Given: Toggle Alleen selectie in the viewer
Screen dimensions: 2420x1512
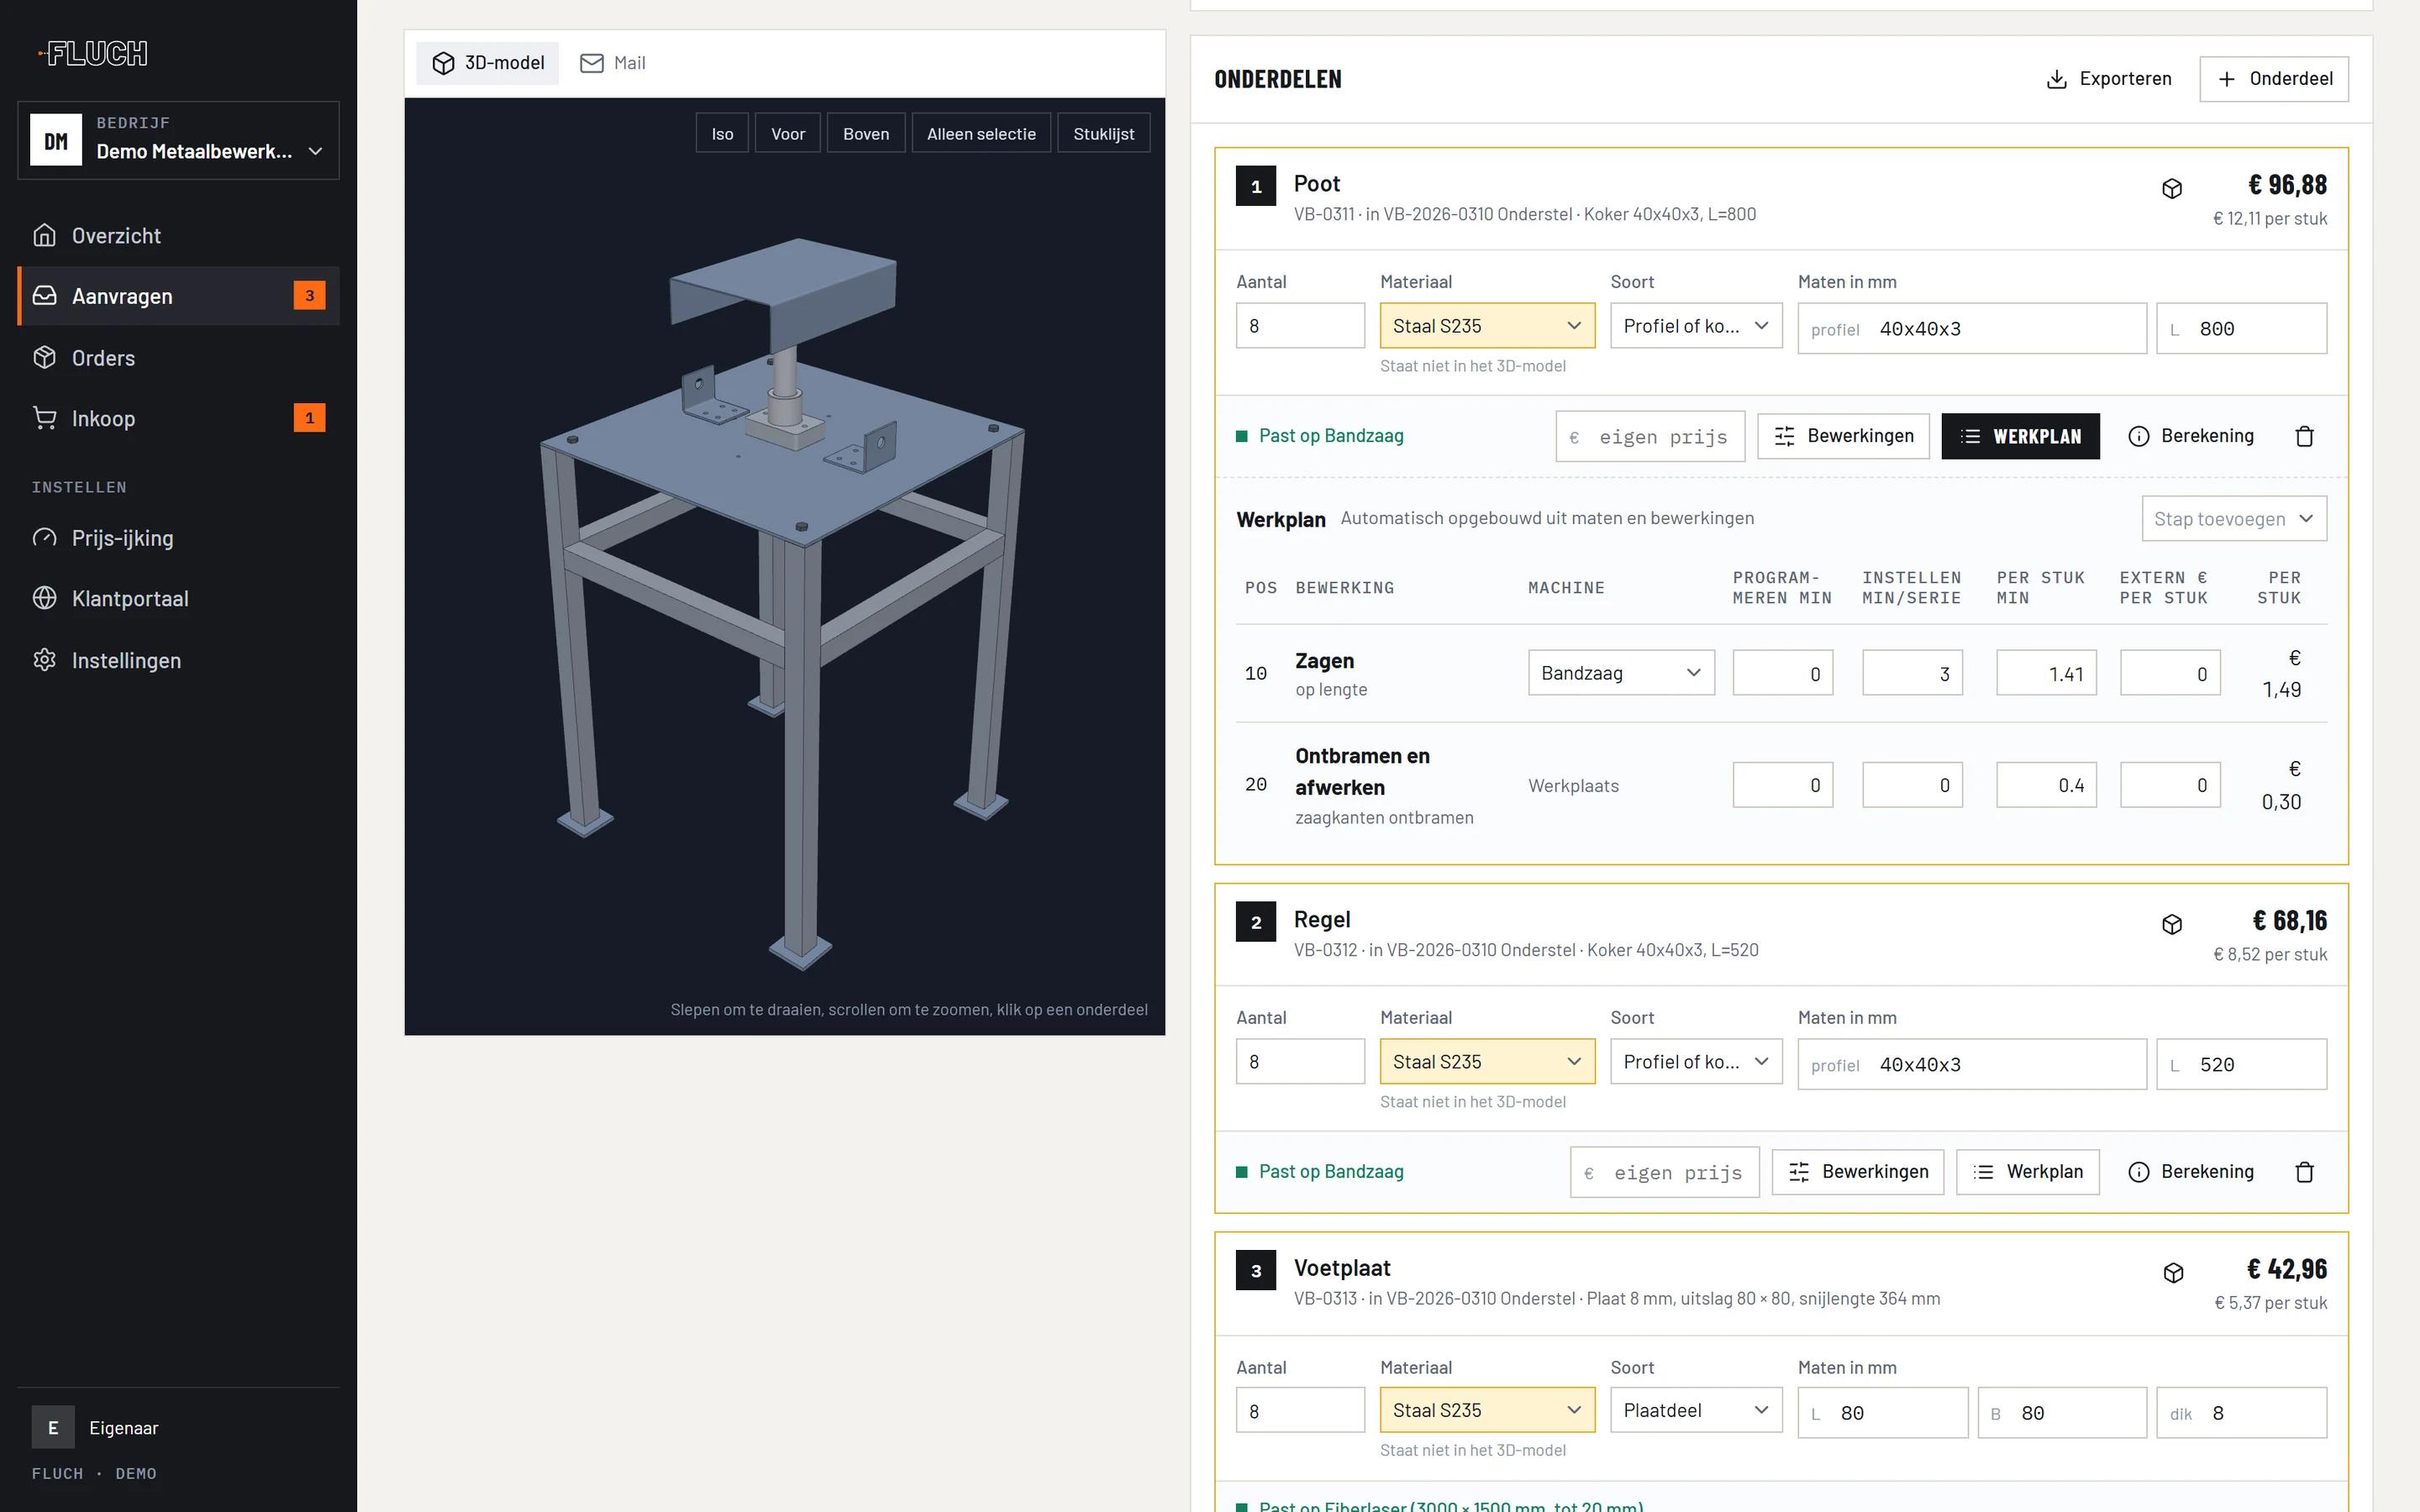Looking at the screenshot, I should (981, 133).
